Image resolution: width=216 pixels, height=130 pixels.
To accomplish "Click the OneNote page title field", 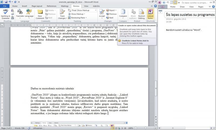I will (x=190, y=15).
